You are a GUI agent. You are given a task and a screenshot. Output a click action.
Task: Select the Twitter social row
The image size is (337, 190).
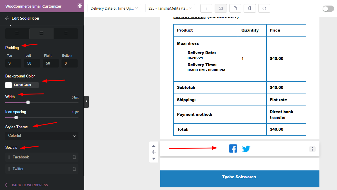pyautogui.click(x=42, y=169)
